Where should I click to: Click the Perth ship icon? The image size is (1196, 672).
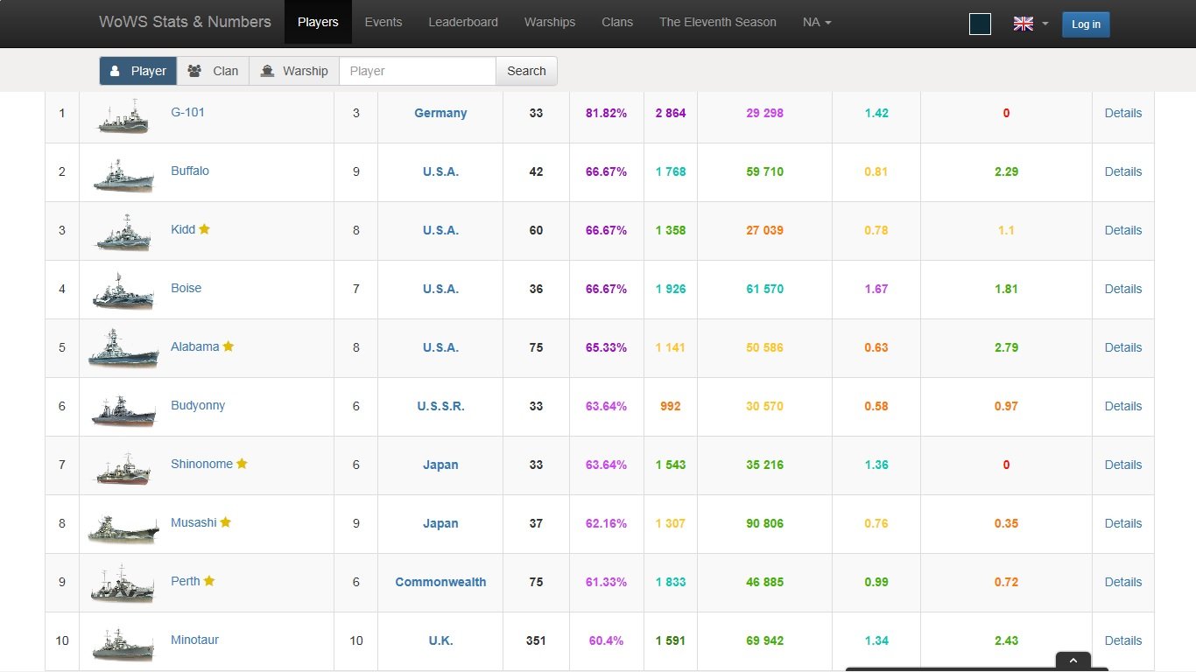tap(123, 584)
